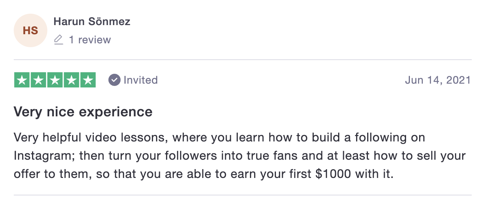Click the second green rating star
This screenshot has height=200, width=487.
click(x=38, y=80)
